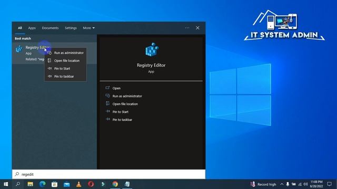Click Open in the preview pane
The height and width of the screenshot is (189, 337).
pos(116,88)
